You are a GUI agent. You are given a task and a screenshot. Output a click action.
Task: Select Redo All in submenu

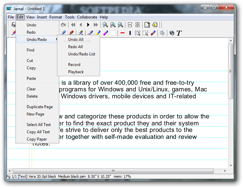78,47
